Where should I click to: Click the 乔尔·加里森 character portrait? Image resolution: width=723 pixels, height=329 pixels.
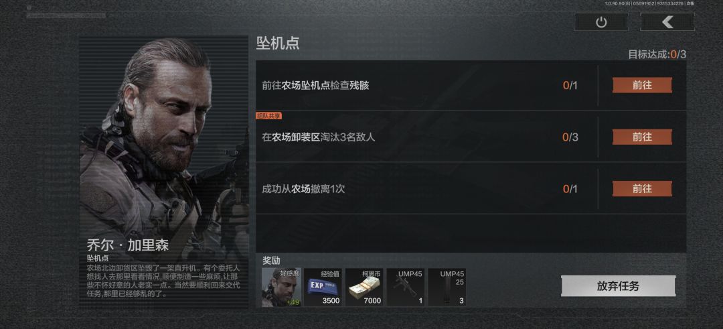point(164,139)
